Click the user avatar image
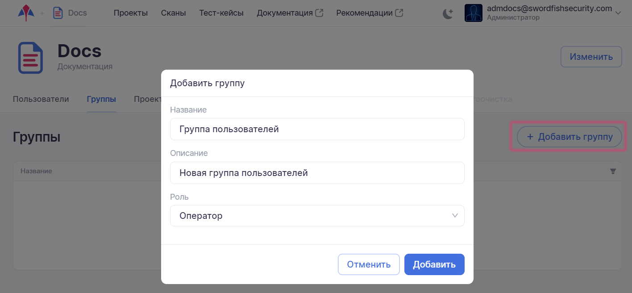 coord(473,13)
